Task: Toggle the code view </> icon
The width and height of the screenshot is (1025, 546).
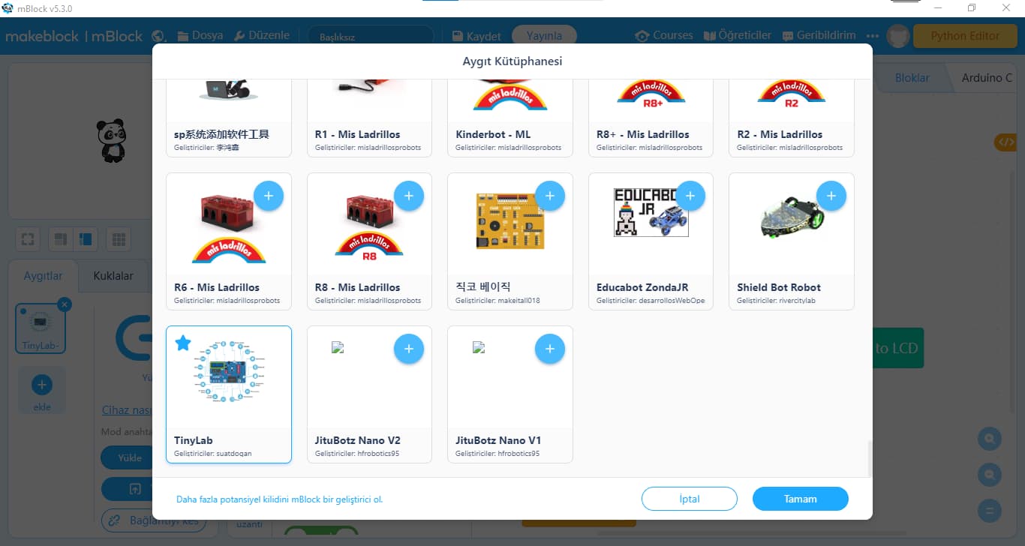Action: pos(1005,142)
